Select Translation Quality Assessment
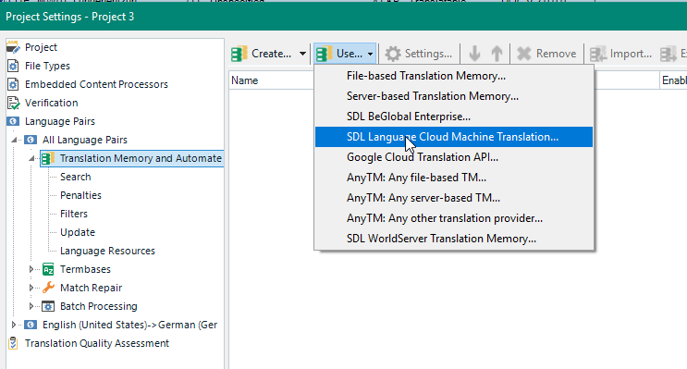Screen dimensions: 687x369 pos(97,343)
